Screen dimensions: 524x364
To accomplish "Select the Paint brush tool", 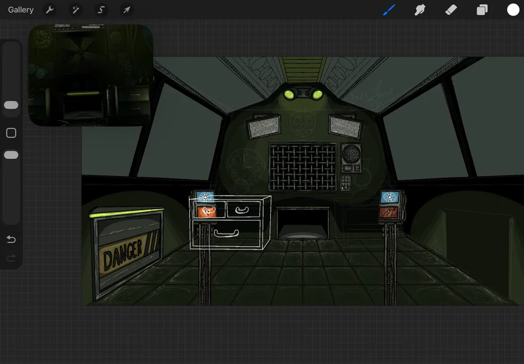I will pos(389,10).
